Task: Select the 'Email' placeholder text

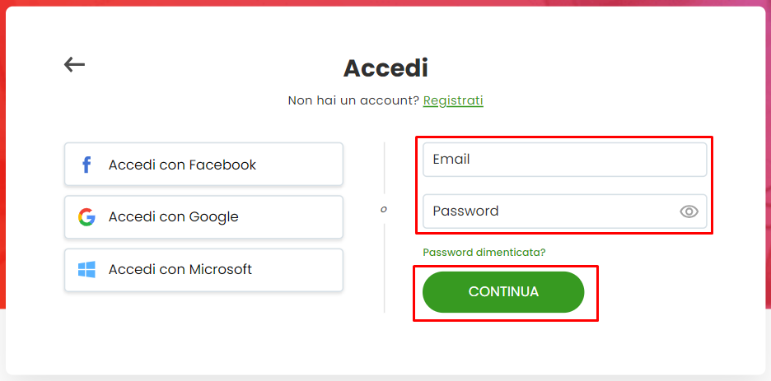Action: click(x=451, y=159)
